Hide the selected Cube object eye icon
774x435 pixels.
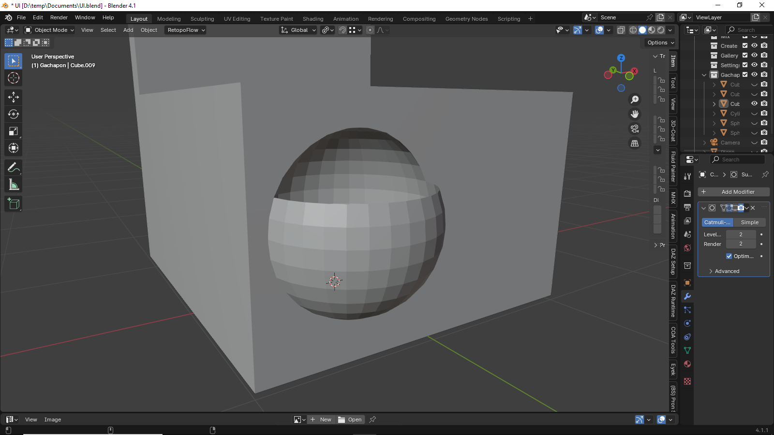[x=754, y=104]
